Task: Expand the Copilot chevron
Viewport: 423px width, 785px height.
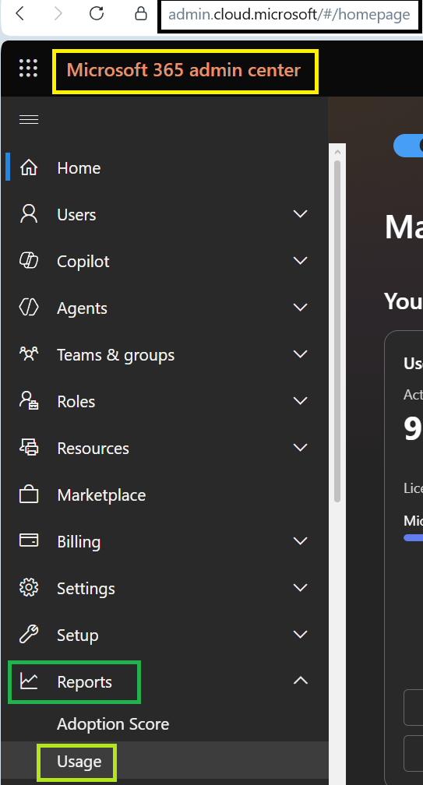Action: click(301, 261)
